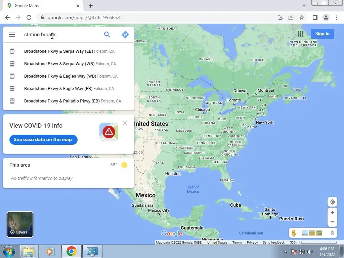
Task: Click the browser forward arrow
Action: 18,17
